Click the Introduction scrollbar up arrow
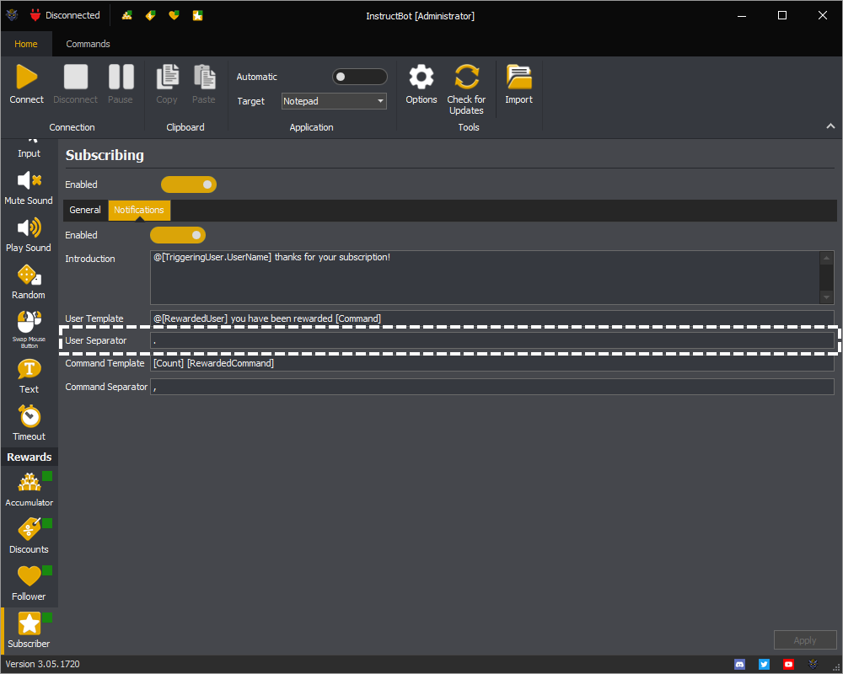 [826, 258]
